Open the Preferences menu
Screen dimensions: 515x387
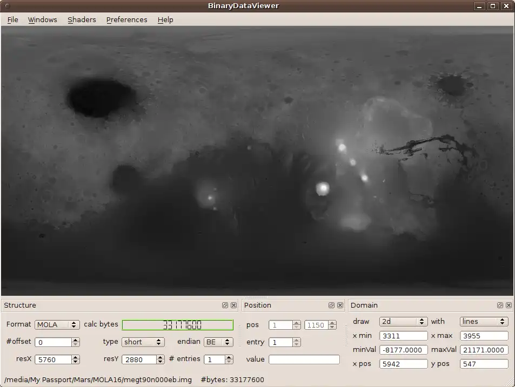(x=126, y=19)
